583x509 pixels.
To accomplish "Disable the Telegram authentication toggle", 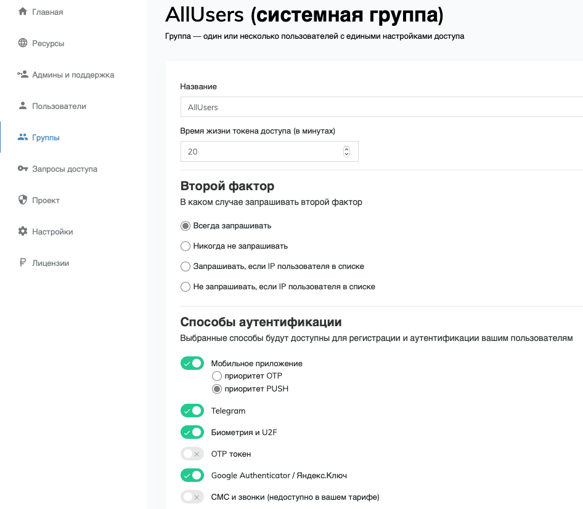I will 192,411.
